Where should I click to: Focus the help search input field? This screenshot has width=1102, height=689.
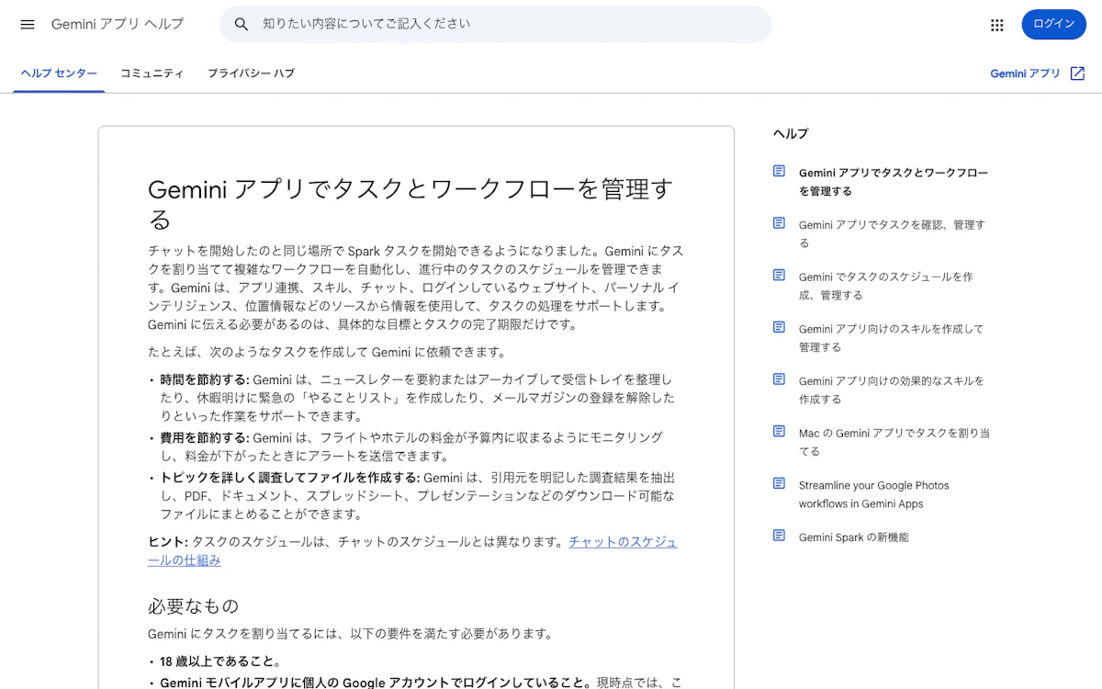496,25
